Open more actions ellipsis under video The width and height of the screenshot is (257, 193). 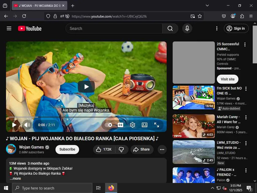[162, 149]
